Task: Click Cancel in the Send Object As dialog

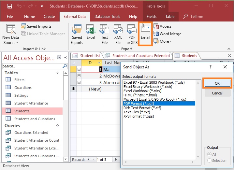Action: (217, 93)
